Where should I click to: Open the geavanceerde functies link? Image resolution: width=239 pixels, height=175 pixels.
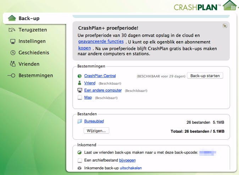coord(101,41)
